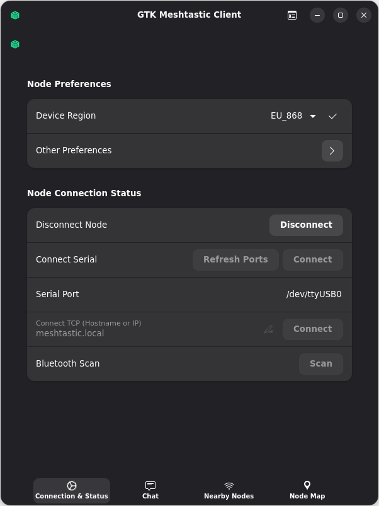379x506 pixels.
Task: Click the Nearby Nodes signal icon
Action: click(229, 486)
